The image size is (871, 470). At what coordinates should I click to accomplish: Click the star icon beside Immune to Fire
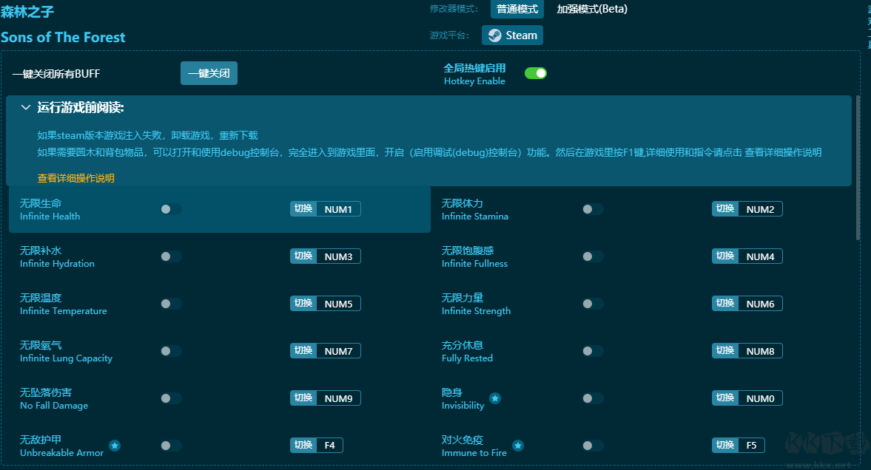(x=518, y=446)
